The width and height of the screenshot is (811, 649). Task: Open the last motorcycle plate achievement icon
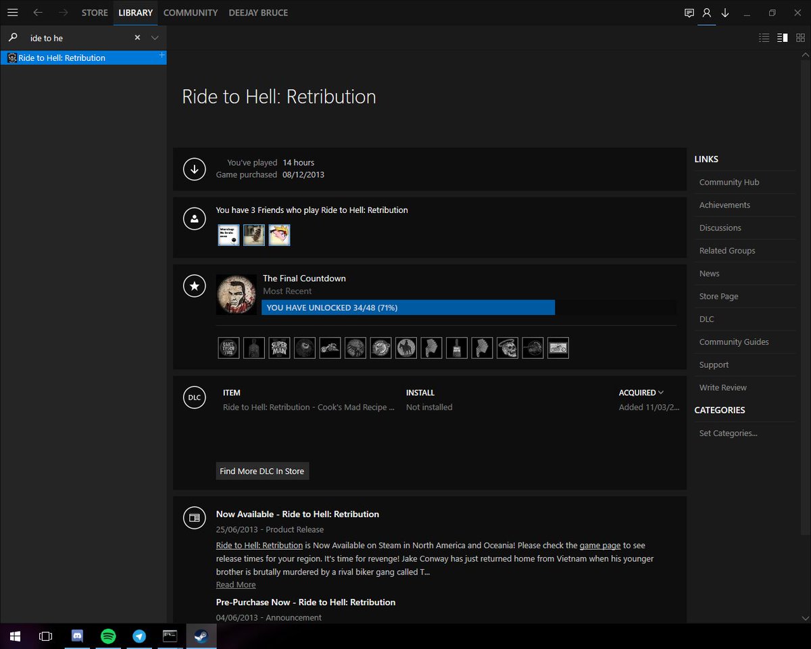tap(558, 348)
